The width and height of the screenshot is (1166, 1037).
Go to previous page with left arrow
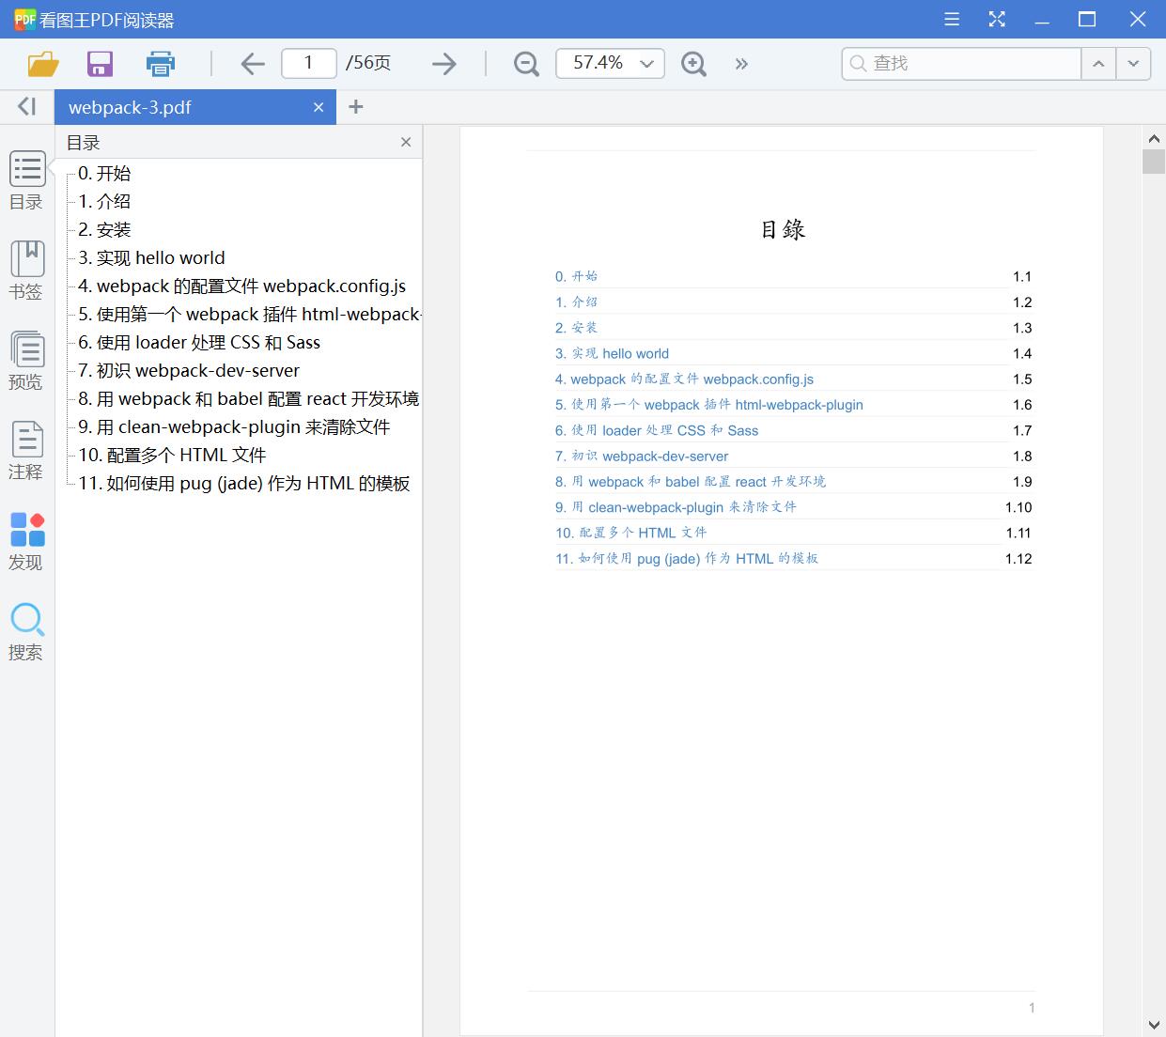(x=252, y=63)
